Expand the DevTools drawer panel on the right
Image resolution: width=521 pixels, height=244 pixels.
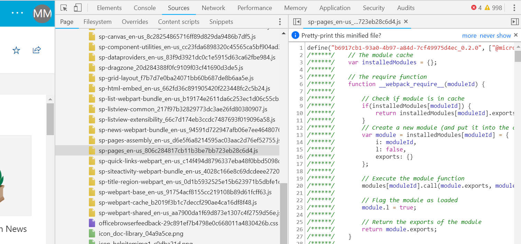[x=515, y=21]
